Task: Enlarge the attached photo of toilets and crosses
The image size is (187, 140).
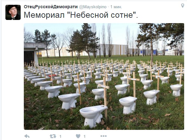Action: [104, 76]
